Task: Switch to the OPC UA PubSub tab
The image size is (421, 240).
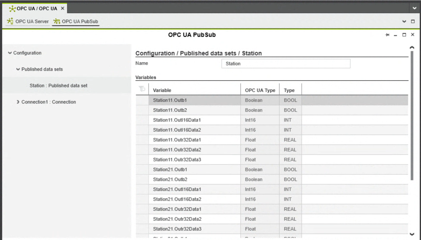Action: (76, 21)
